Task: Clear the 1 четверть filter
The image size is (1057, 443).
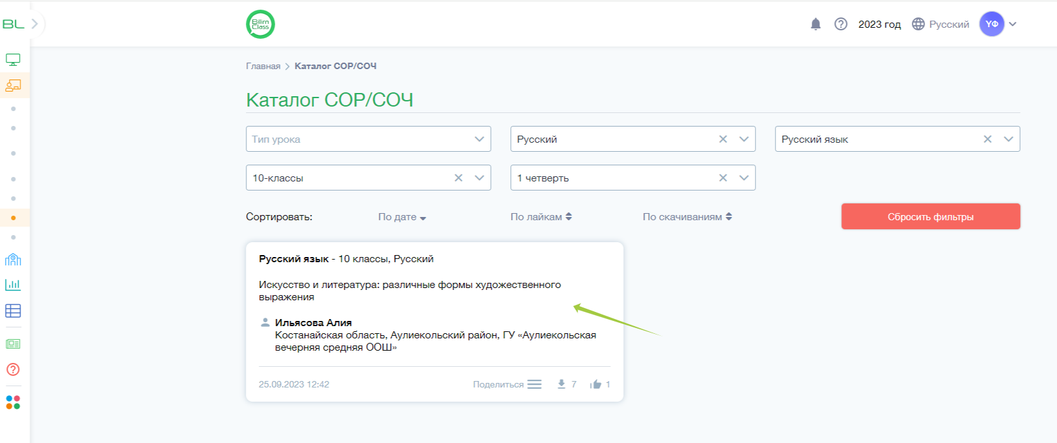Action: tap(723, 178)
